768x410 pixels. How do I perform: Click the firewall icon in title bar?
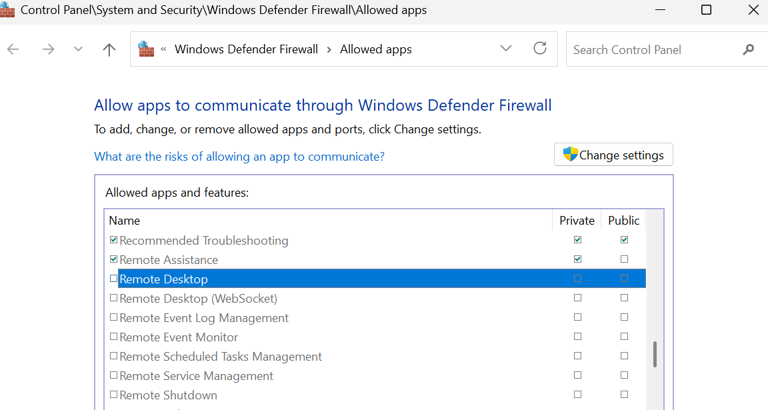[x=7, y=9]
